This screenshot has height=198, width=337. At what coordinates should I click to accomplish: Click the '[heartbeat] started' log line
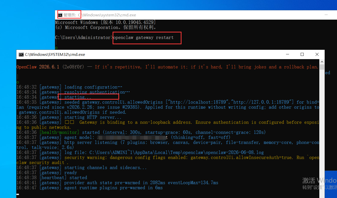[x=52, y=178]
